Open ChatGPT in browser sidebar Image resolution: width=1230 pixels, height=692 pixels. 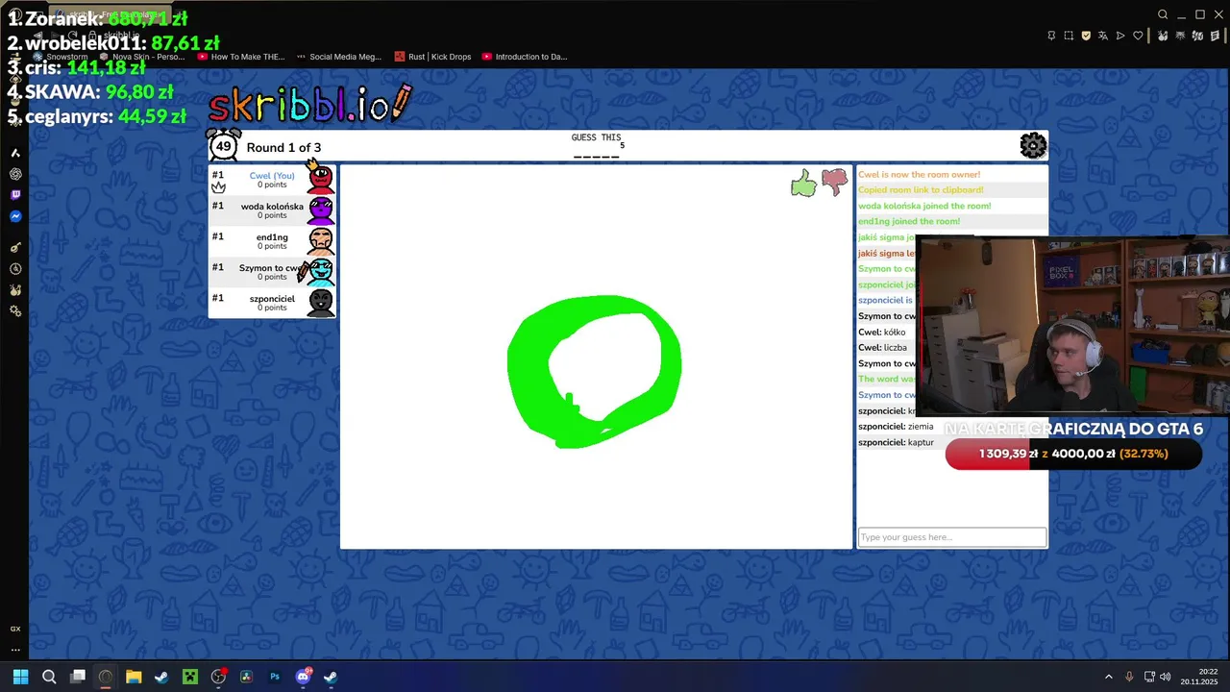(15, 174)
